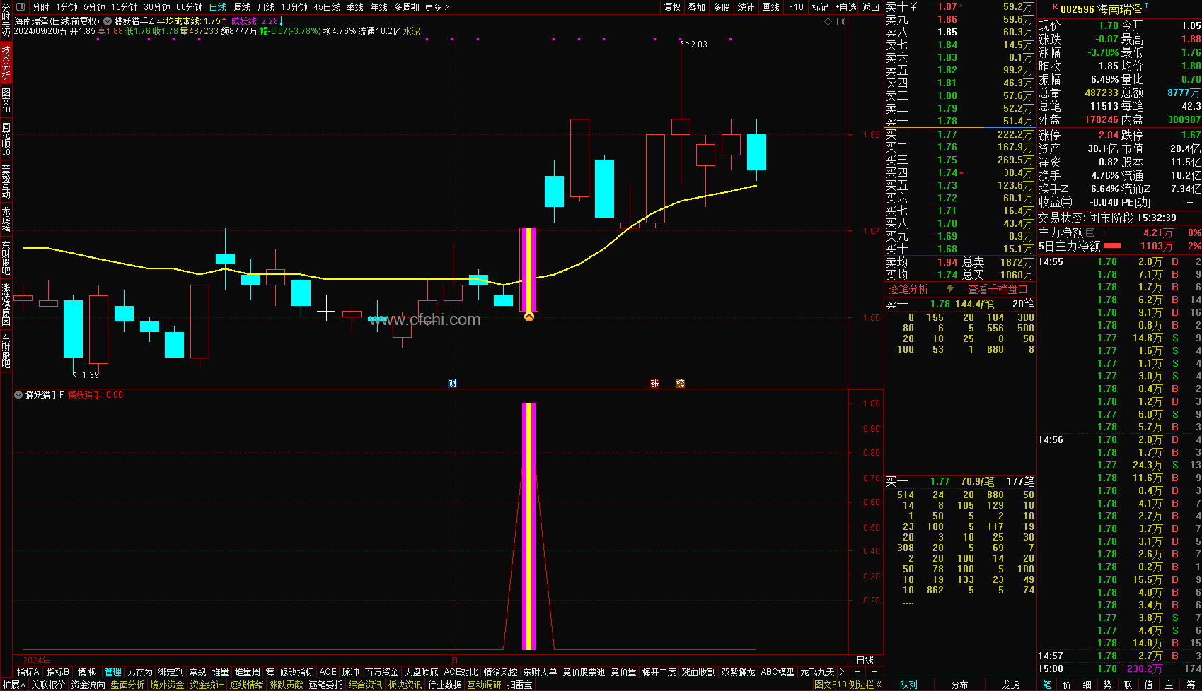Click the panel toggle icon at chart top right
Screen dimensions: 1202x691
tap(841, 22)
